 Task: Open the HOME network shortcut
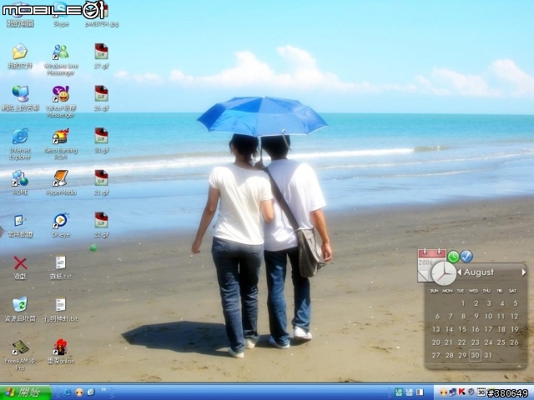tap(20, 178)
